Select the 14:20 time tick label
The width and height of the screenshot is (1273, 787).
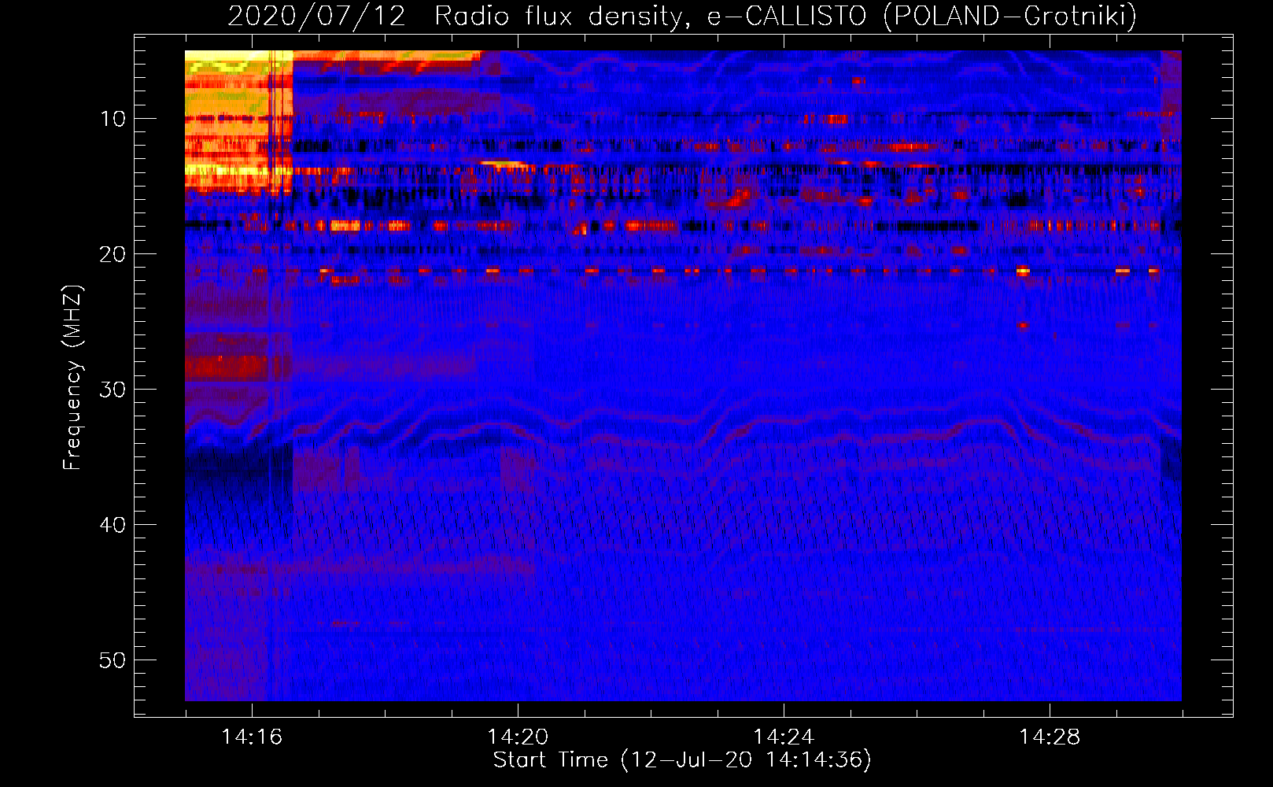click(x=518, y=737)
